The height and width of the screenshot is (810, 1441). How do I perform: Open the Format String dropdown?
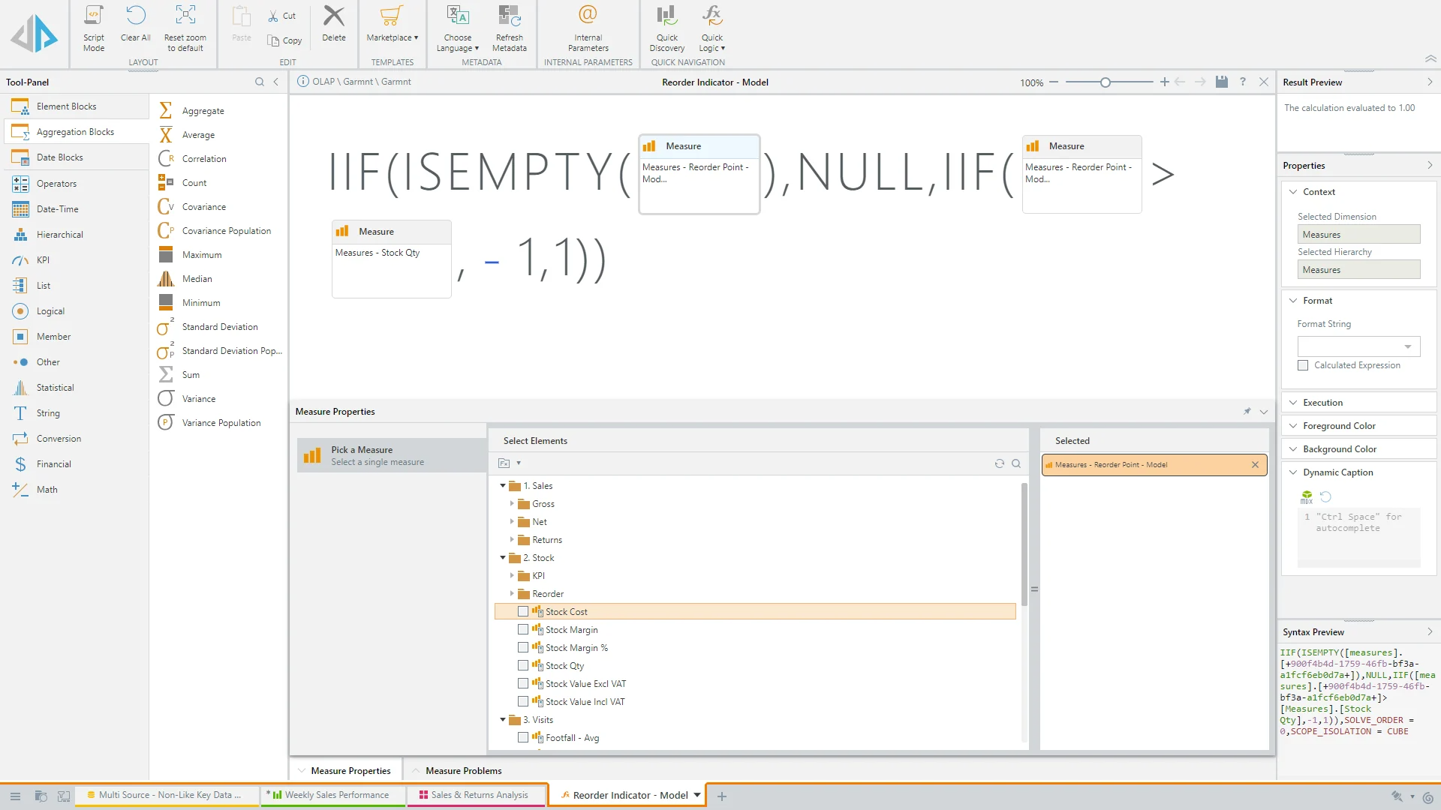coord(1407,346)
